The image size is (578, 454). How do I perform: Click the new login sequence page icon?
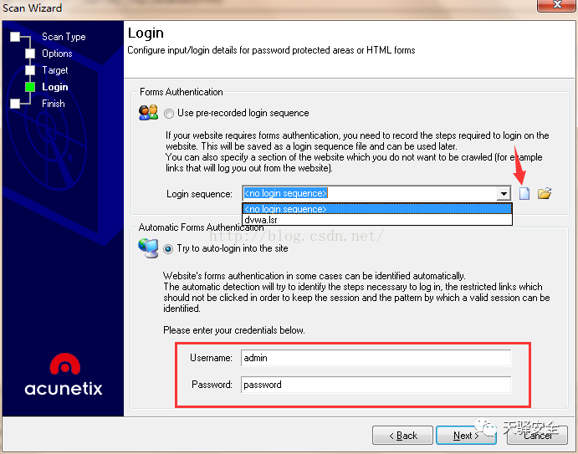click(524, 193)
